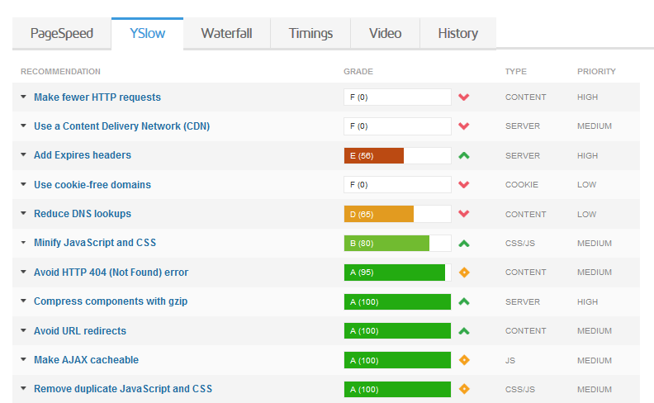654x403 pixels.
Task: Click HIGH priority in Add Expires headers row
Action: pyautogui.click(x=588, y=155)
